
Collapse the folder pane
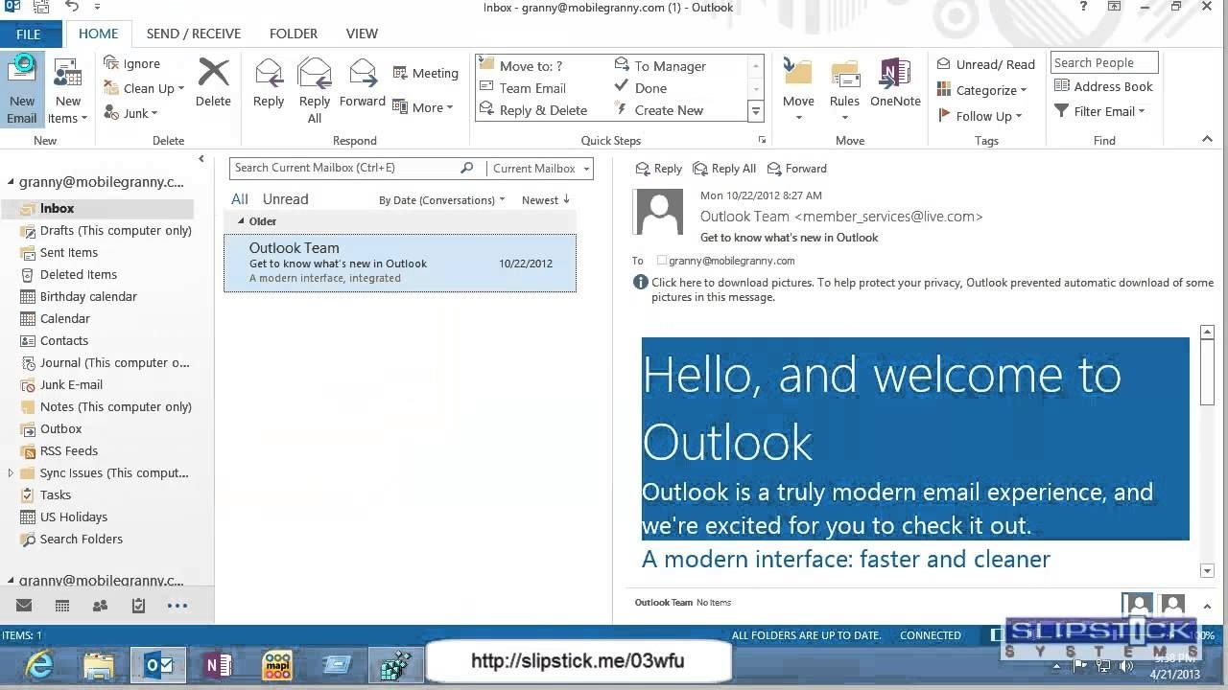pos(201,159)
